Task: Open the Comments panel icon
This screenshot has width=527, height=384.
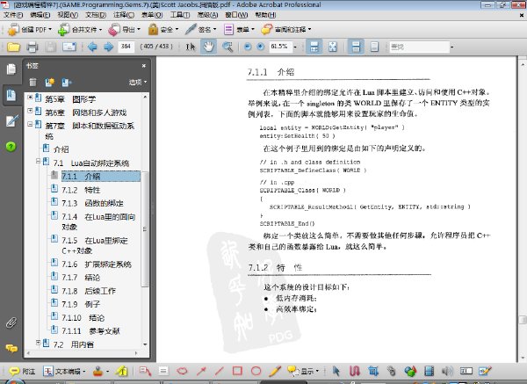Action: (11, 348)
